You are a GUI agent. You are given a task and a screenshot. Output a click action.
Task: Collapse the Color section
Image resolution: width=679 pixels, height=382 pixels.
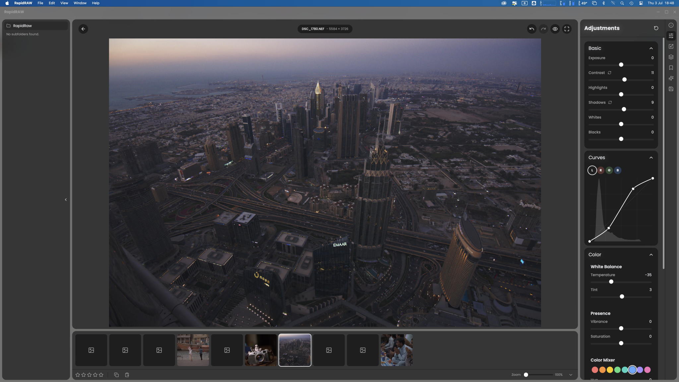[x=651, y=255]
